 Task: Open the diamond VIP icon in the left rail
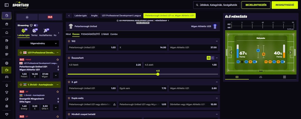tap(7, 114)
